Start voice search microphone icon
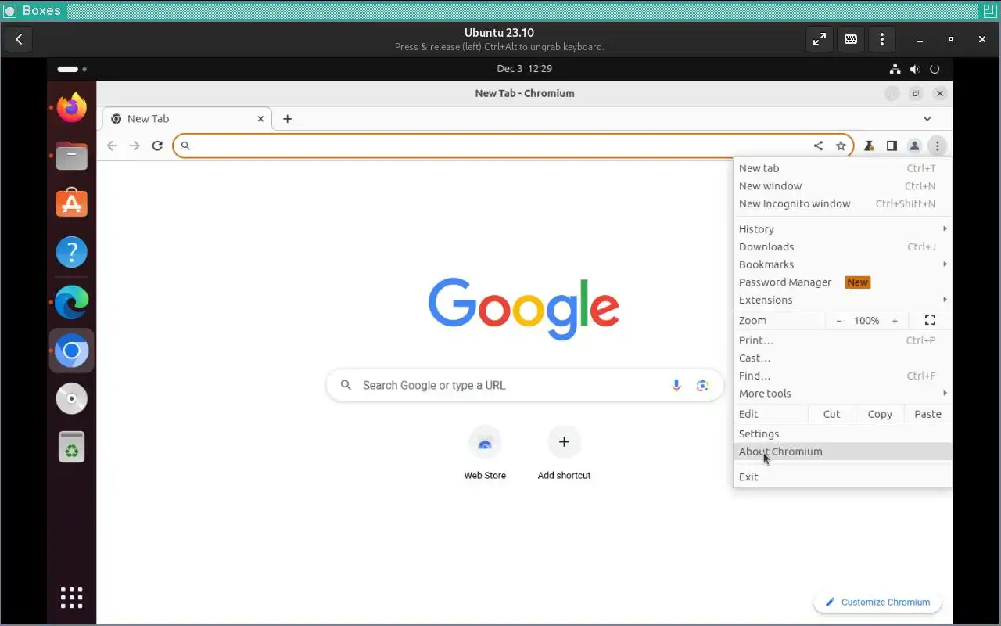 (676, 385)
